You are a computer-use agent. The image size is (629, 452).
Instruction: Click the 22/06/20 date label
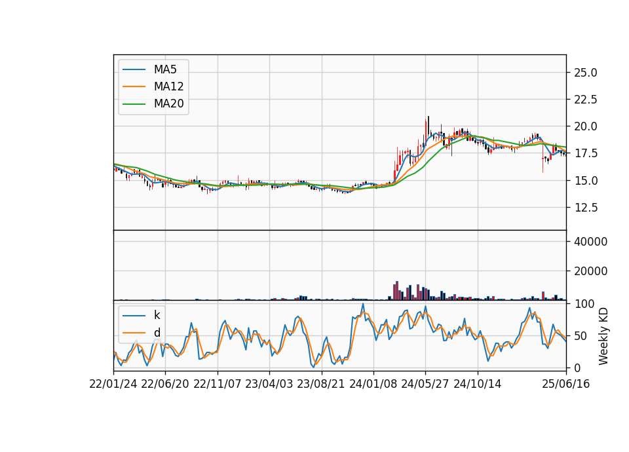click(x=165, y=384)
